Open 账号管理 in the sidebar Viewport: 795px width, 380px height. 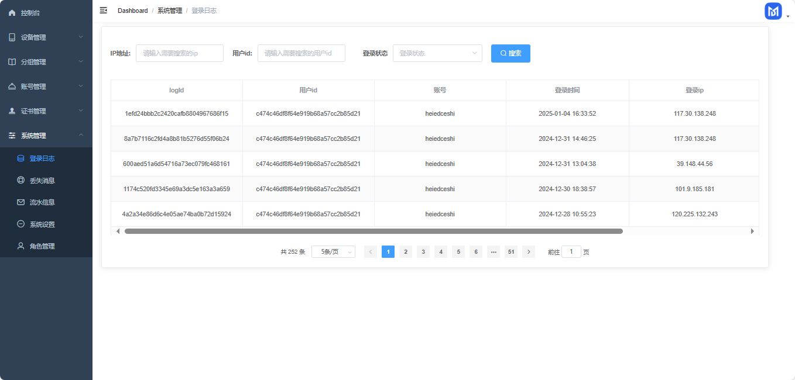pyautogui.click(x=46, y=87)
